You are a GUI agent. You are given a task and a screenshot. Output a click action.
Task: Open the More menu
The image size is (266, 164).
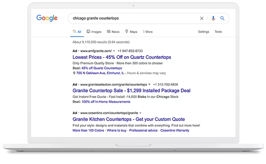(148, 32)
